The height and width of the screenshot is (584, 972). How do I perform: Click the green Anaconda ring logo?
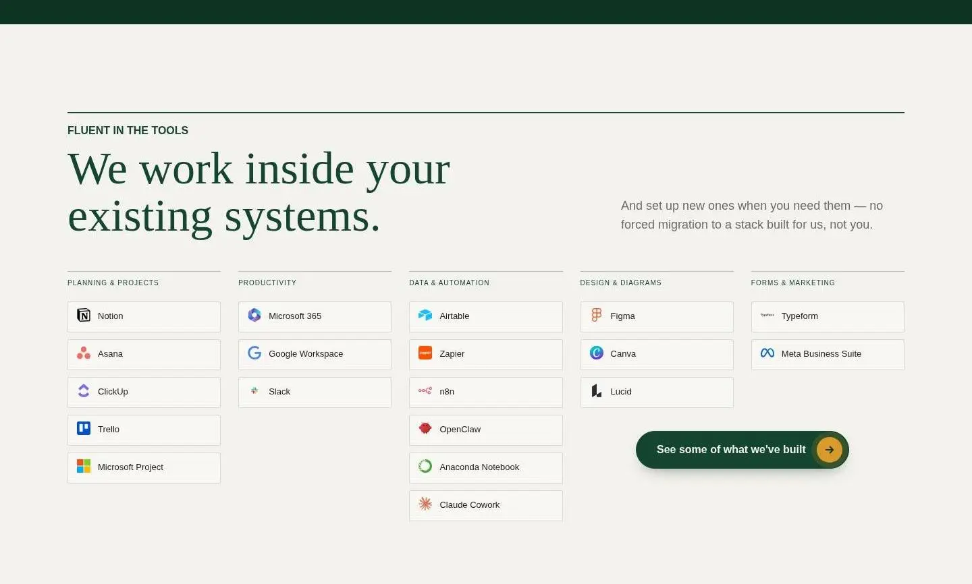click(x=425, y=466)
